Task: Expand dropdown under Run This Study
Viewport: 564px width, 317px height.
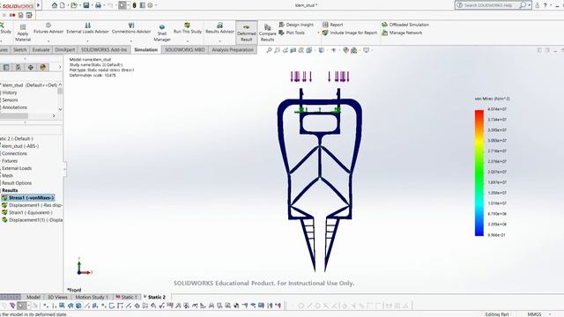Action: click(x=188, y=41)
